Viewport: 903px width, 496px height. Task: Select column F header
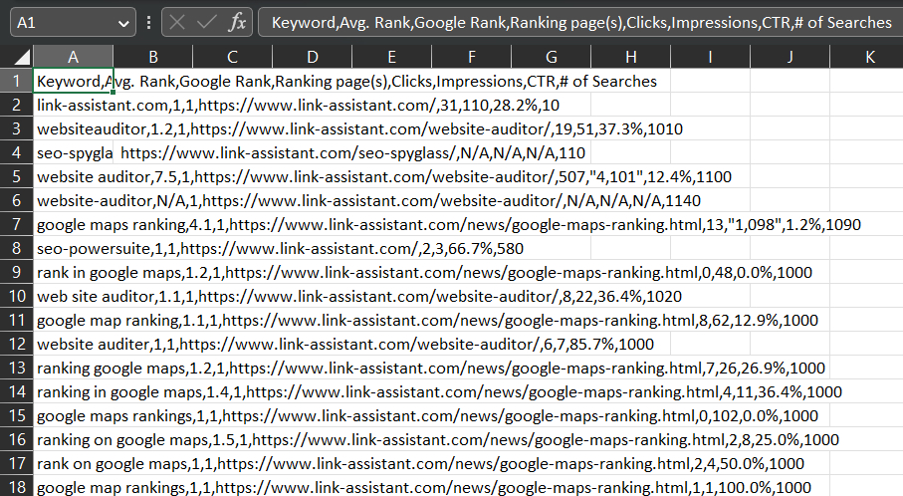(472, 57)
